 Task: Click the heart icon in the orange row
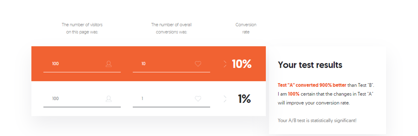click(x=198, y=64)
